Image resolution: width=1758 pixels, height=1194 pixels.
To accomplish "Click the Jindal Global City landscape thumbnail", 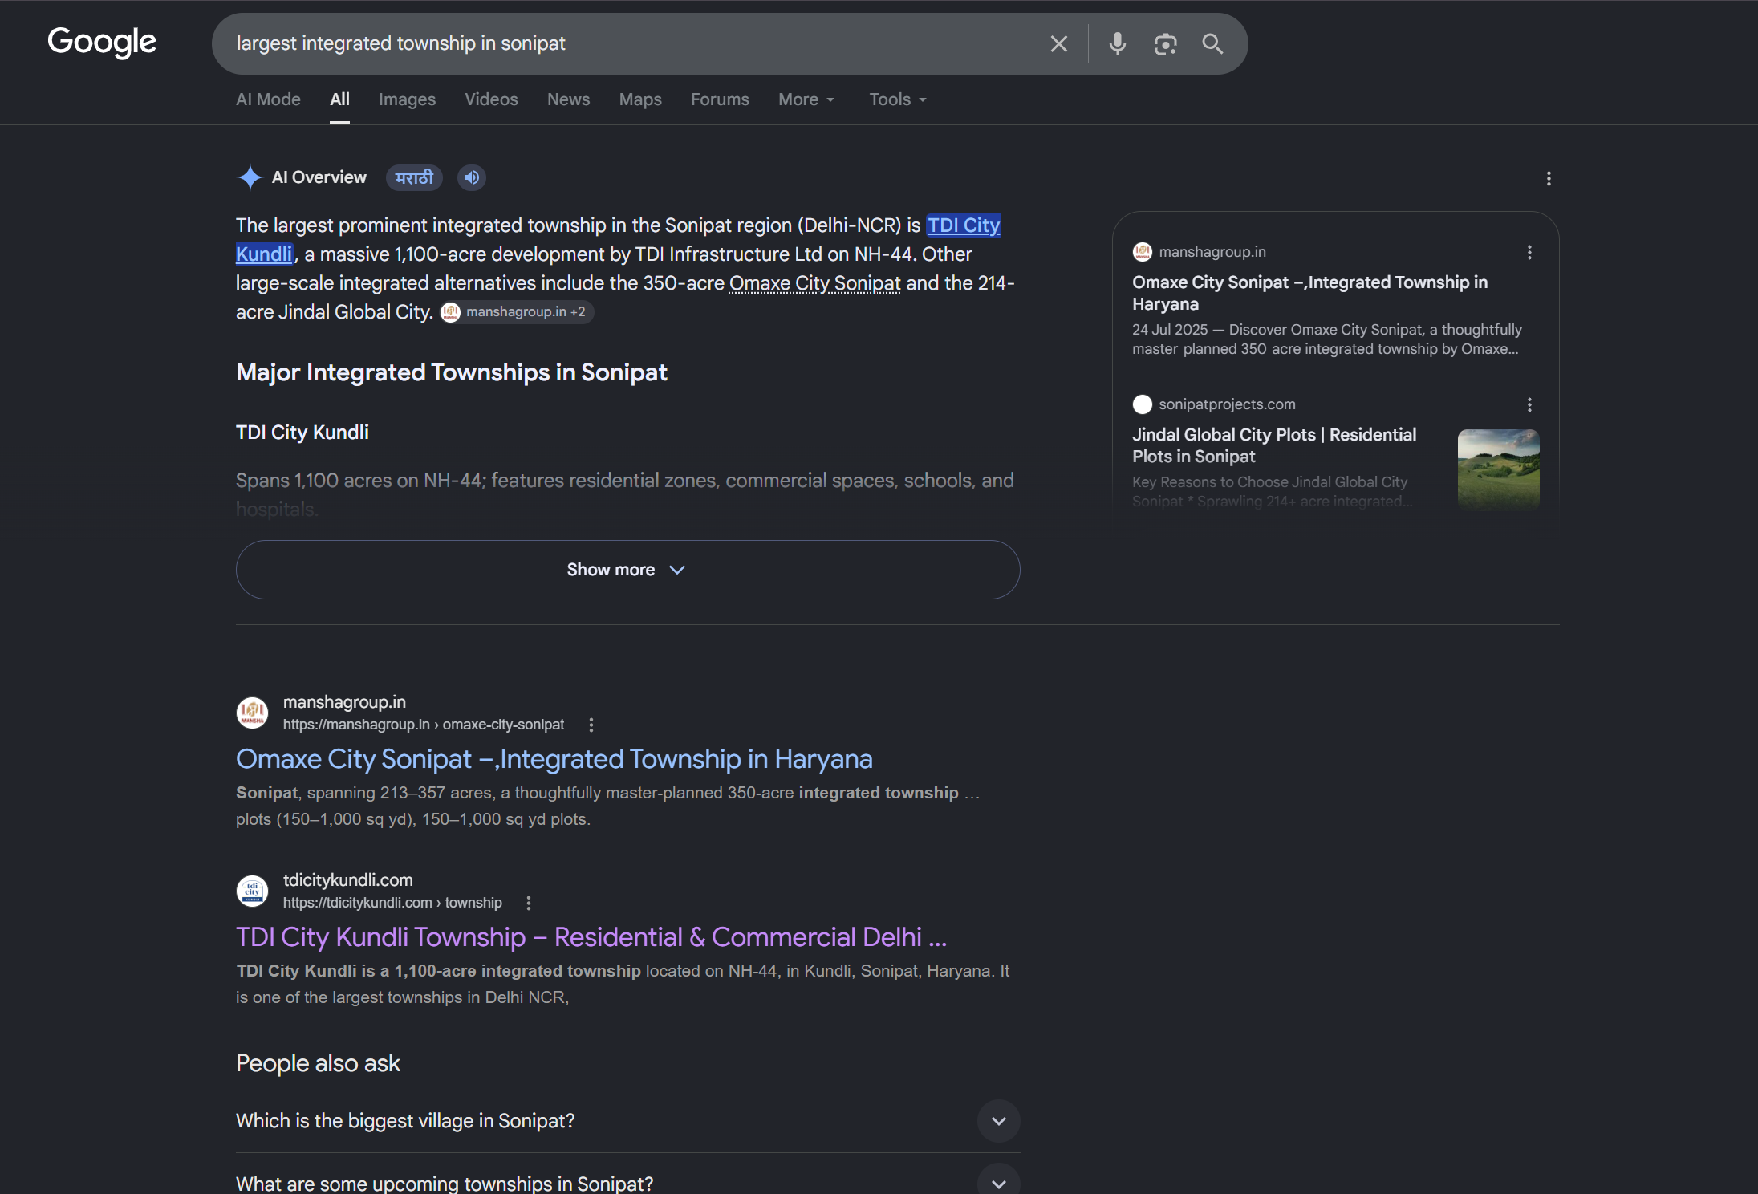I will pos(1498,469).
